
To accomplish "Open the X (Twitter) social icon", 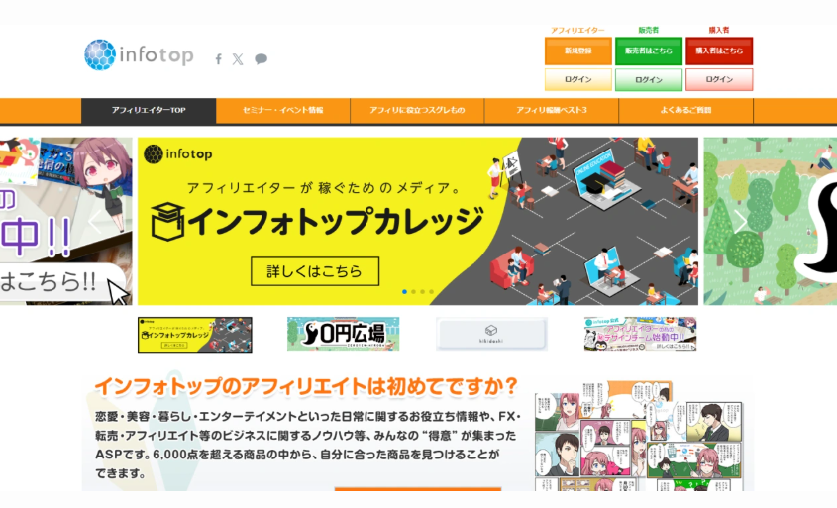I will 238,59.
